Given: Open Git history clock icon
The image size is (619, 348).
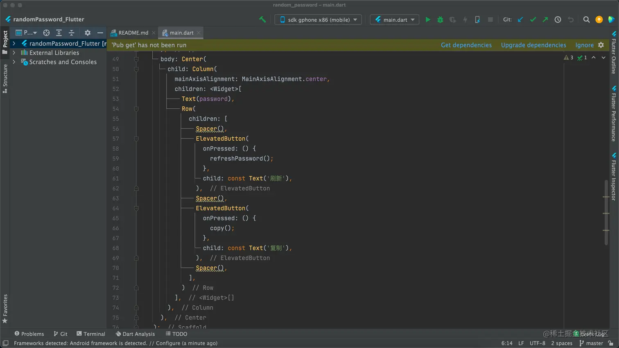Looking at the screenshot, I should 558,20.
